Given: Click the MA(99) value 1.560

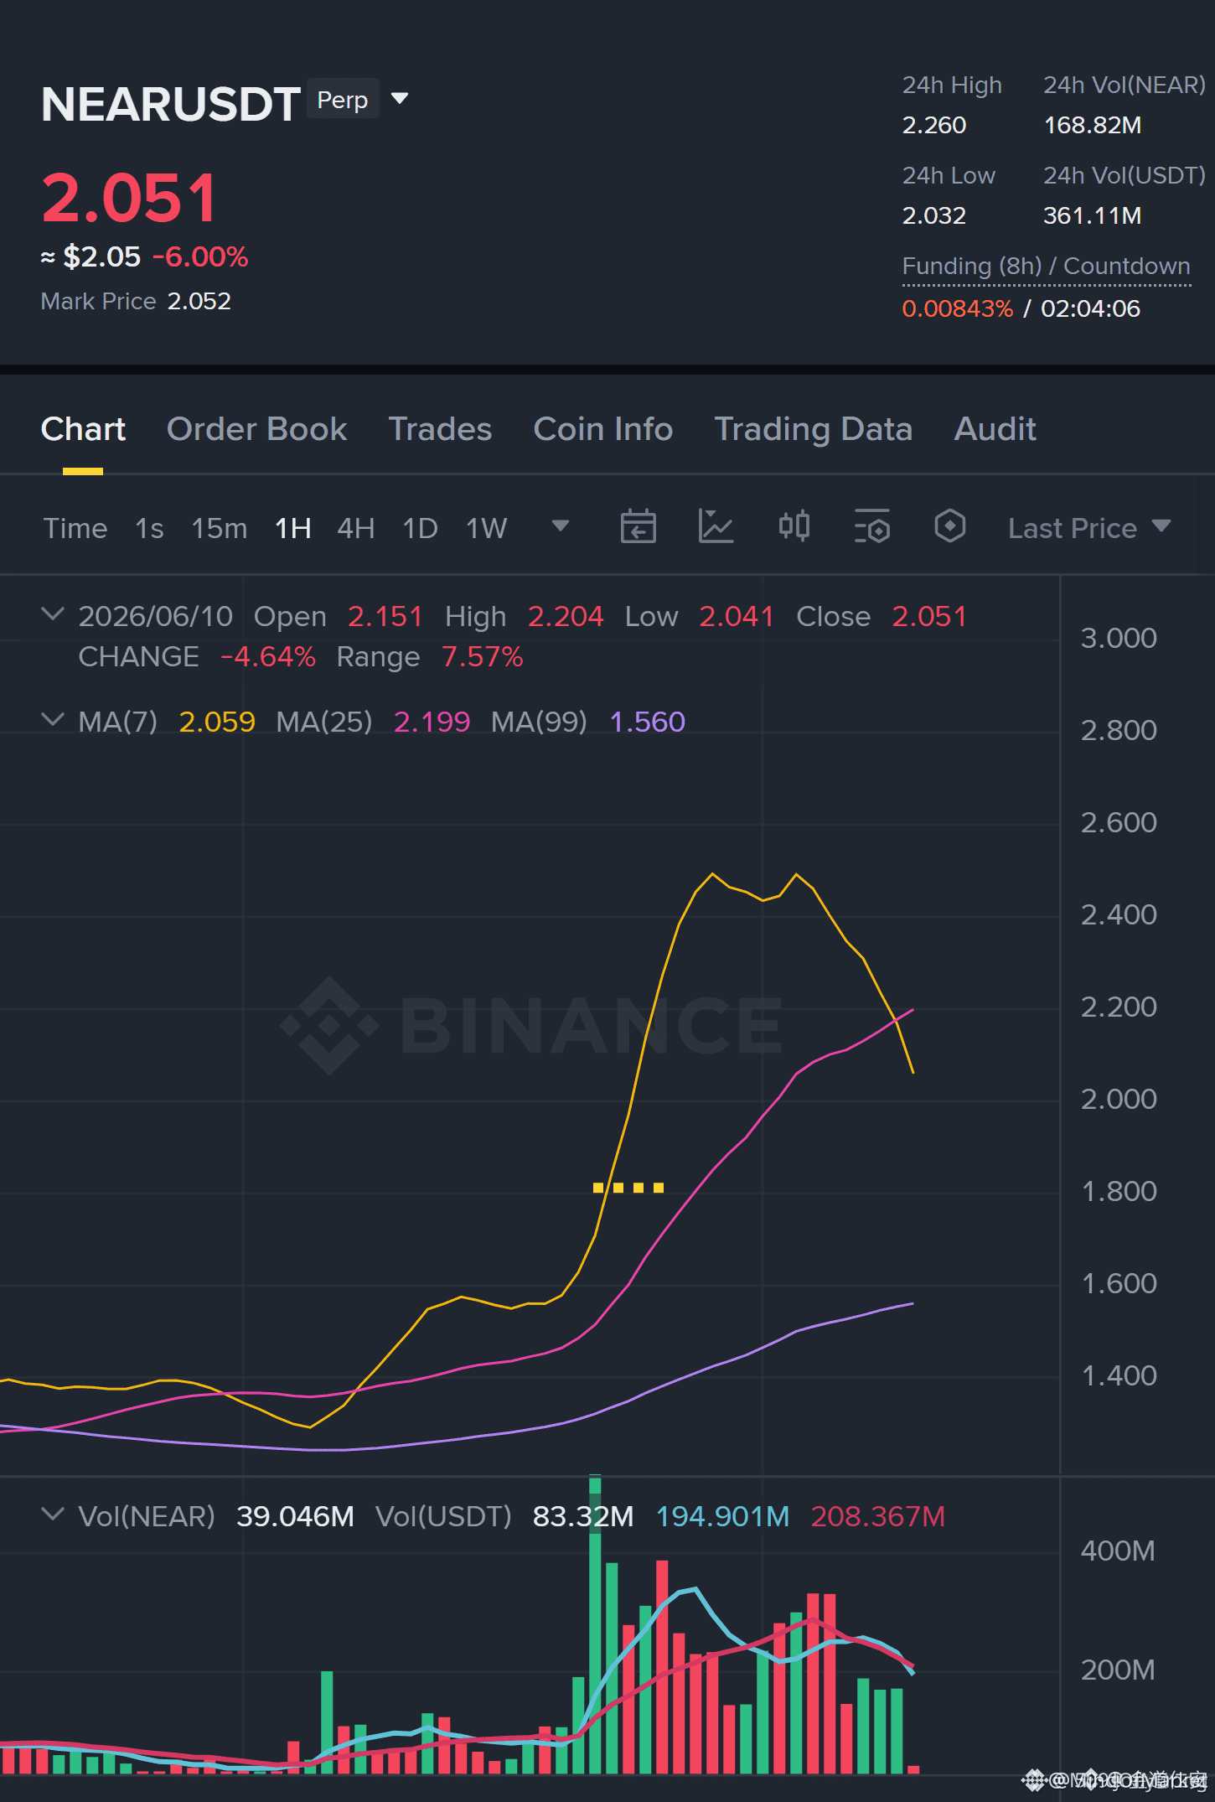Looking at the screenshot, I should (x=648, y=722).
